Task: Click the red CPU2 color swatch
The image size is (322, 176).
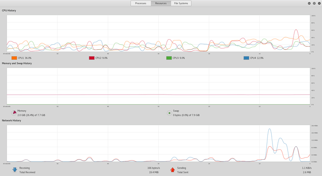Action: [91, 58]
